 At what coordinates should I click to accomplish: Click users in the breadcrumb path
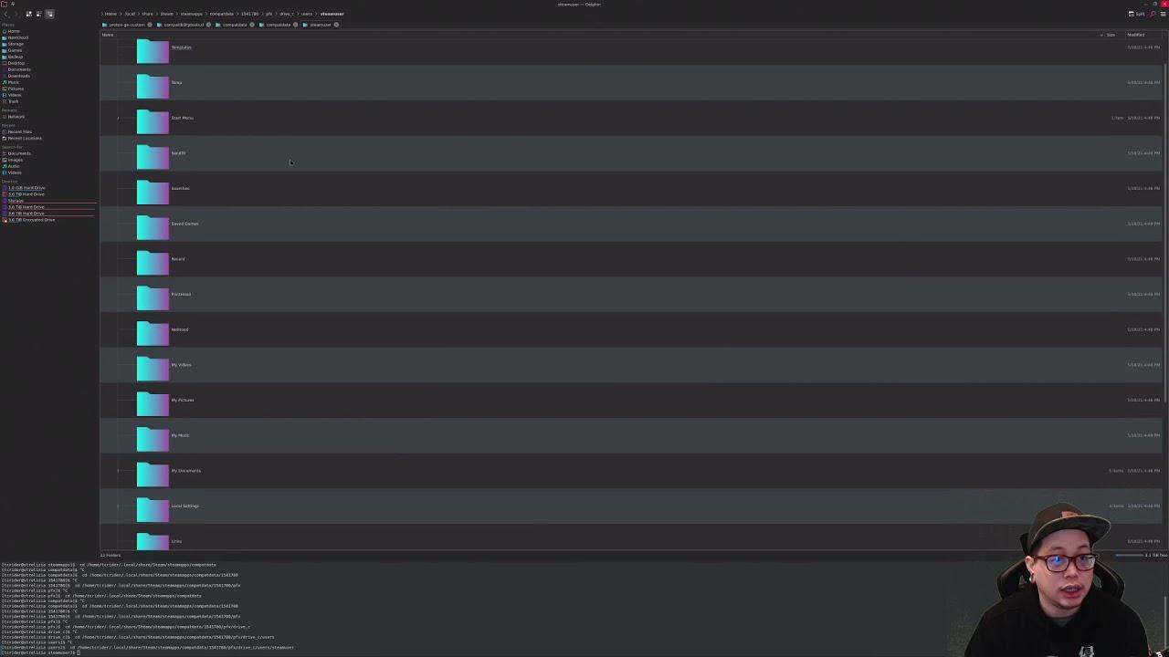[x=307, y=14]
